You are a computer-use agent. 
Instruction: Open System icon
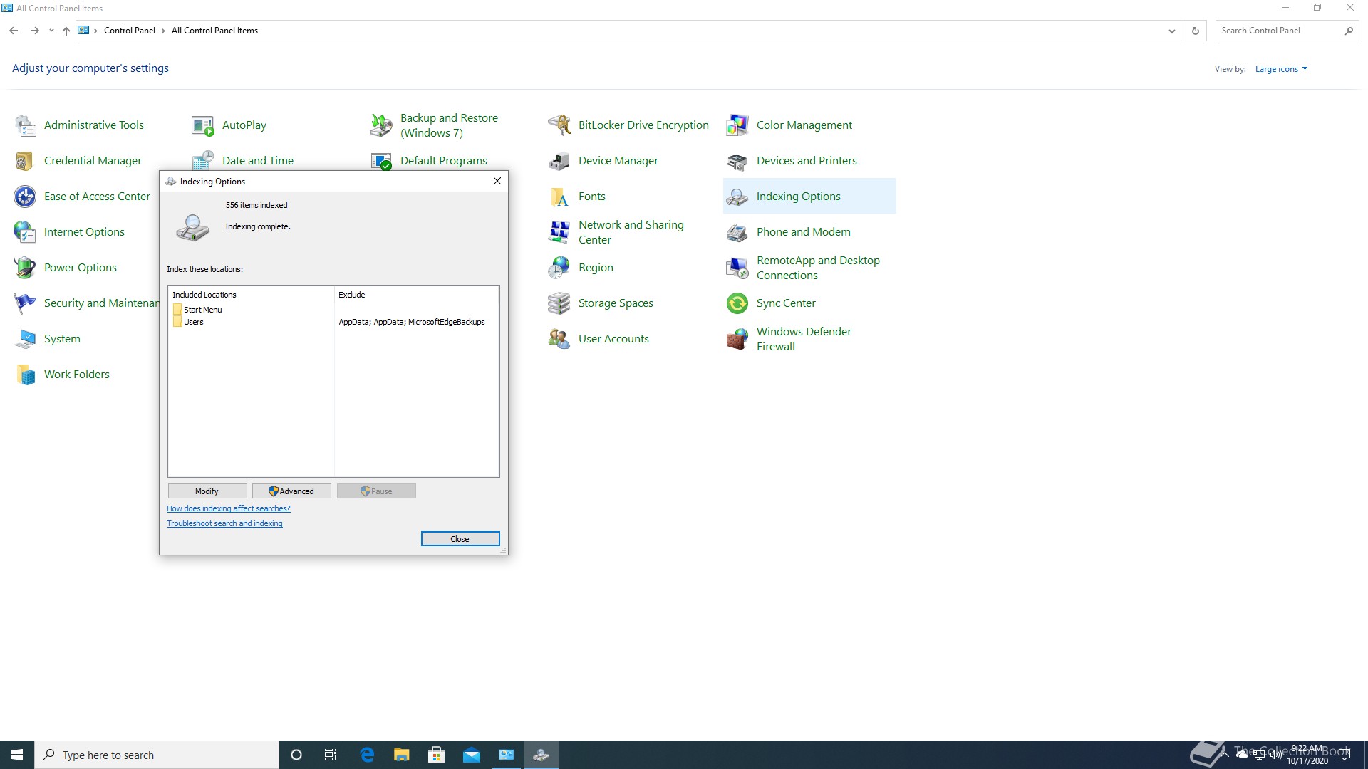click(x=25, y=339)
